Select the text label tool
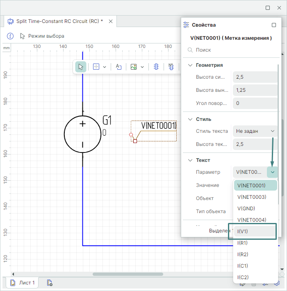 coord(118,67)
